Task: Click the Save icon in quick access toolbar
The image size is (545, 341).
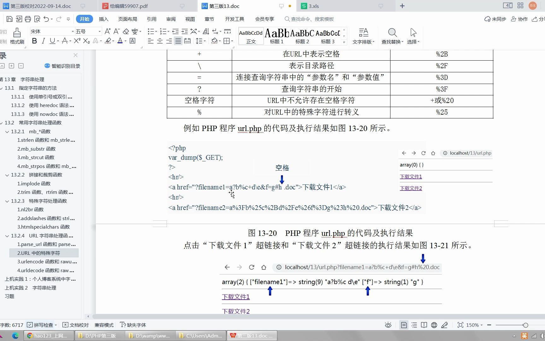Action: [x=9, y=19]
